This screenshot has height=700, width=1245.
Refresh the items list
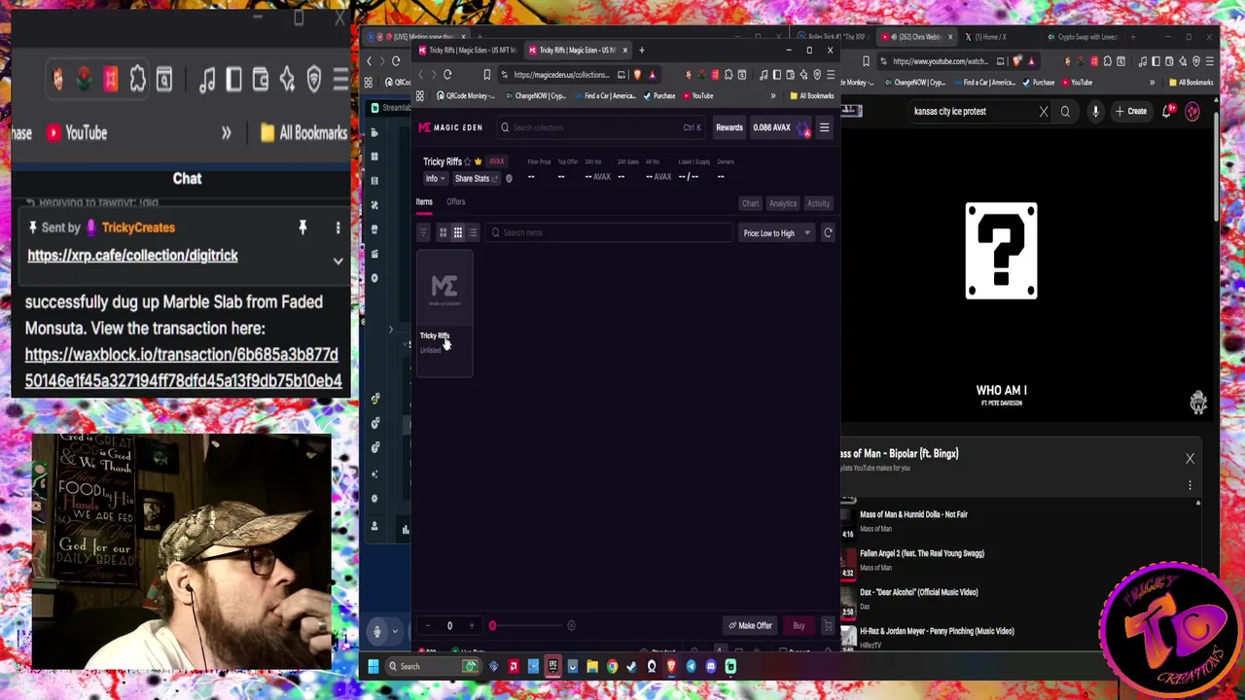tap(828, 232)
